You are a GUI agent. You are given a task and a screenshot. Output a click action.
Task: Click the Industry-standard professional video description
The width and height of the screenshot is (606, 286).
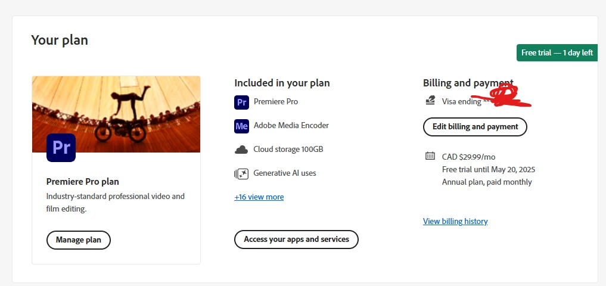coord(116,203)
